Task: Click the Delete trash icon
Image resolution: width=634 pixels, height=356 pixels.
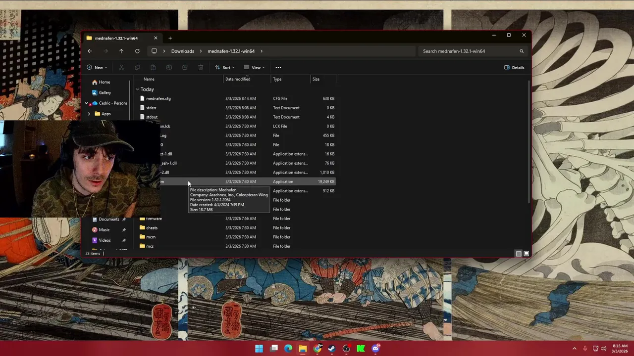Action: pos(201,67)
